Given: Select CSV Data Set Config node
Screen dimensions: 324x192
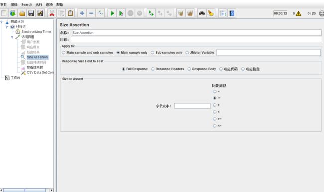Looking at the screenshot, I should pos(40,73).
